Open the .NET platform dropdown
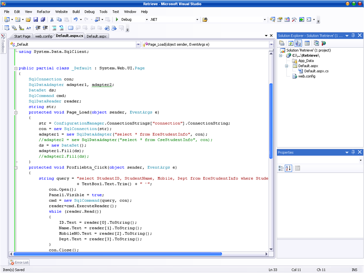364x273 pixels. click(x=197, y=20)
